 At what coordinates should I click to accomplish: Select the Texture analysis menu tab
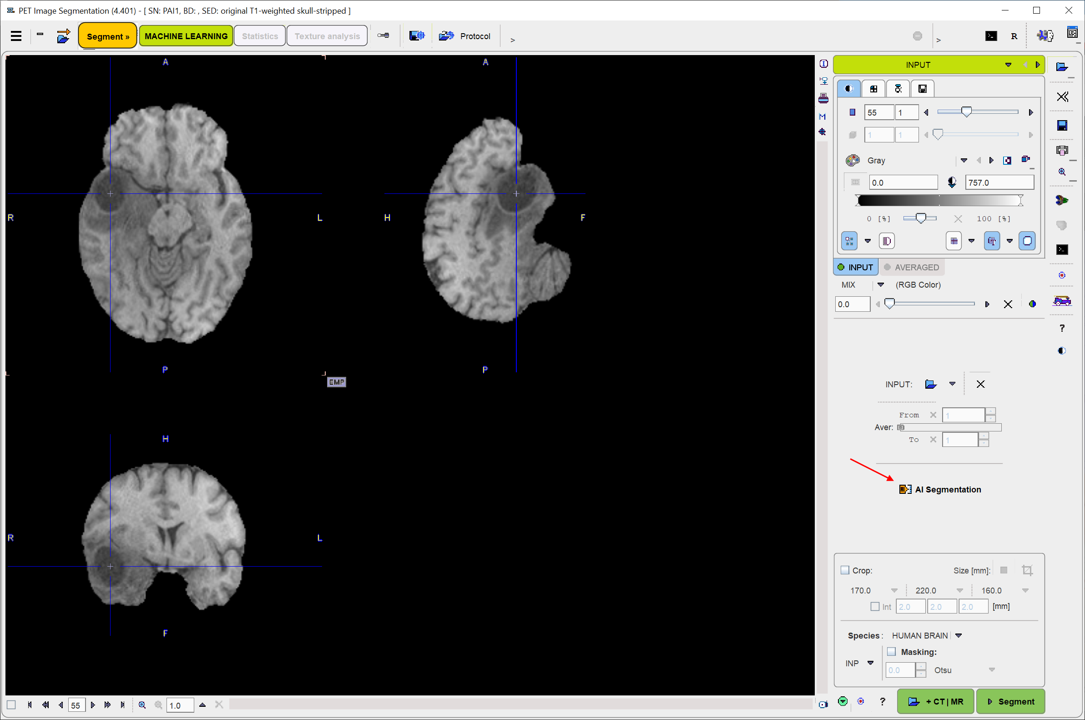click(x=326, y=36)
